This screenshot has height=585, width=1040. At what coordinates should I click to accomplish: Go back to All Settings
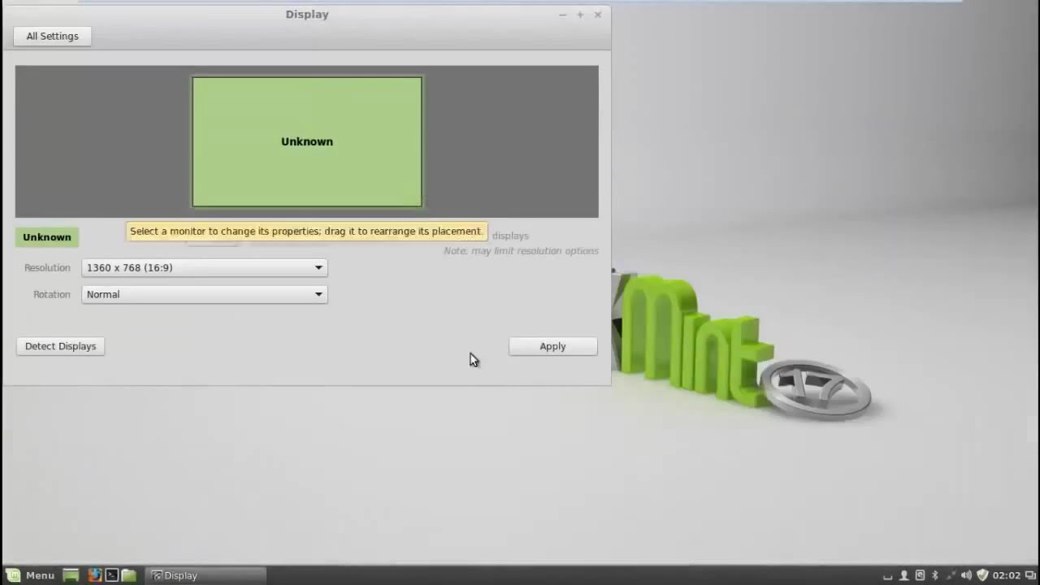[x=52, y=36]
